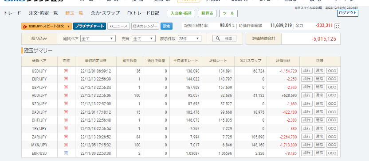Screen dimensions: 369x161
Task: Click OCO for AUD/JPY row
Action: (332, 95)
